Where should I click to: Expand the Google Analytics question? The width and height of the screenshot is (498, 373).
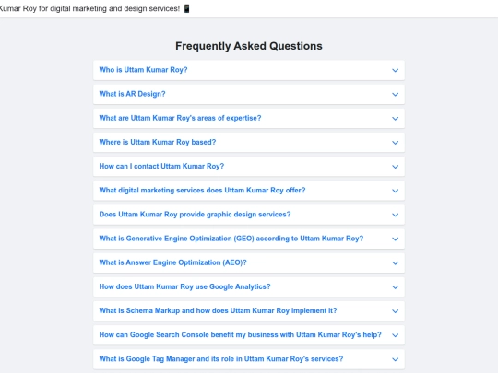click(249, 287)
